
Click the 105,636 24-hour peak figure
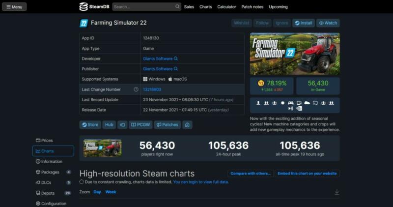[228, 145]
